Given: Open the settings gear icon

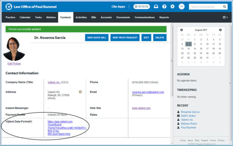Looking at the screenshot, I should tap(172, 7).
